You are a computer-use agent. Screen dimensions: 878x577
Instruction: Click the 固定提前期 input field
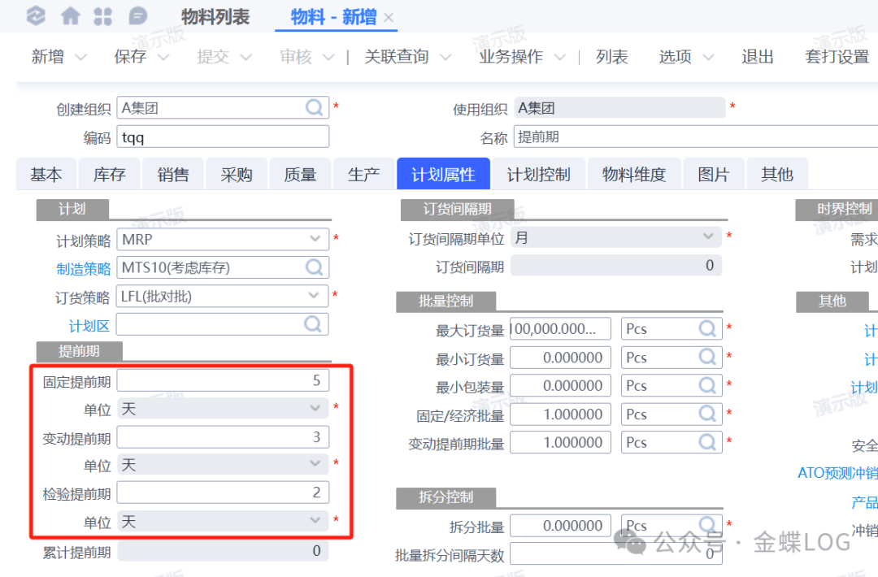point(223,380)
